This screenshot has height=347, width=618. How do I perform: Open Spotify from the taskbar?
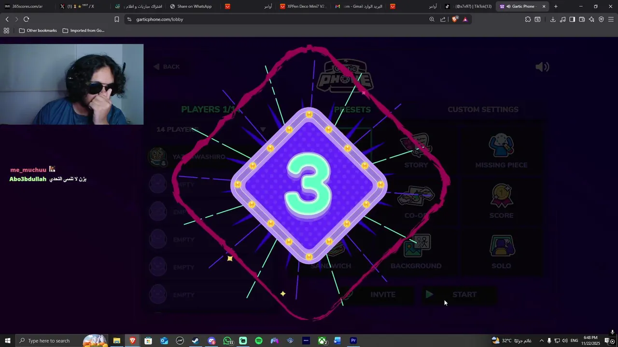[259, 341]
